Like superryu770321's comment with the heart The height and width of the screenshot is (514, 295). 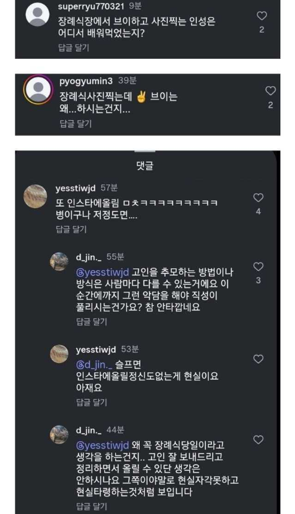[261, 15]
